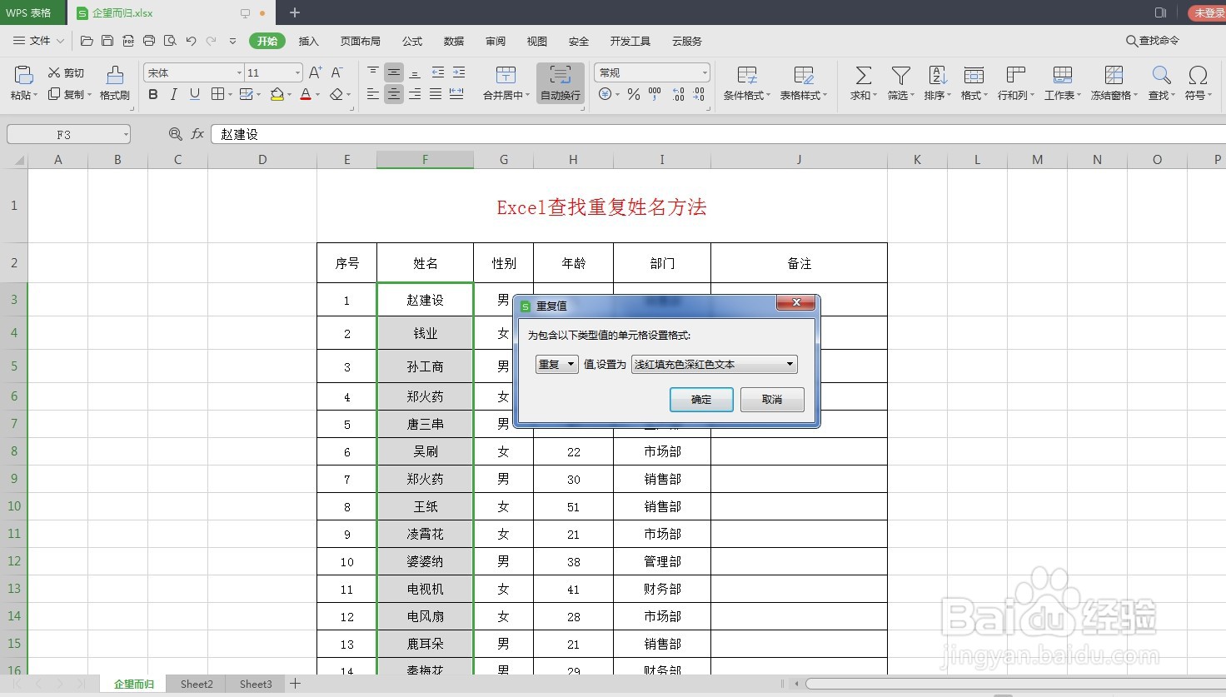
Task: Open Table Style (表格样式)
Action: pos(804,83)
